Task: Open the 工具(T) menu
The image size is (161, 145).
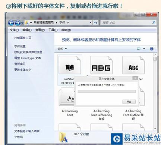Action: (x=53, y=30)
